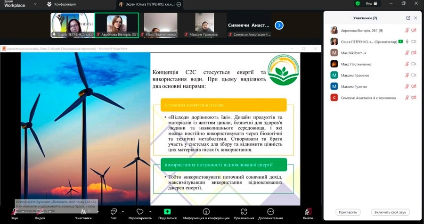Pop out the Participants panel
The height and width of the screenshot is (224, 424).
pyautogui.click(x=408, y=18)
